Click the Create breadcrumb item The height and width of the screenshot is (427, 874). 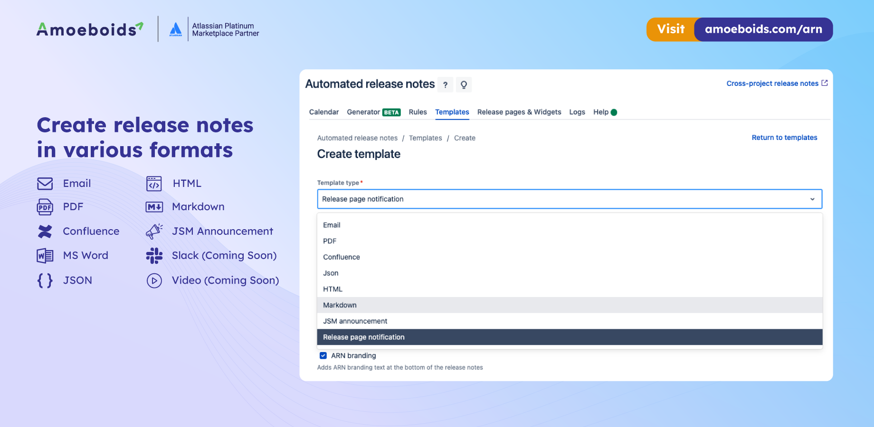point(465,138)
